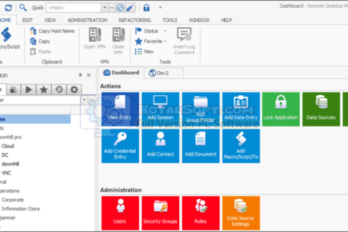The width and height of the screenshot is (348, 232).
Task: Switch to the Dashboard document tab
Action: pyautogui.click(x=121, y=72)
